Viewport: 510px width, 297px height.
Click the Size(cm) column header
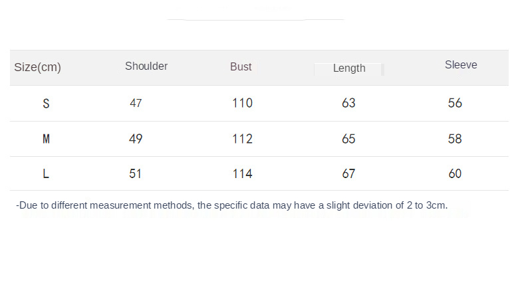point(37,68)
